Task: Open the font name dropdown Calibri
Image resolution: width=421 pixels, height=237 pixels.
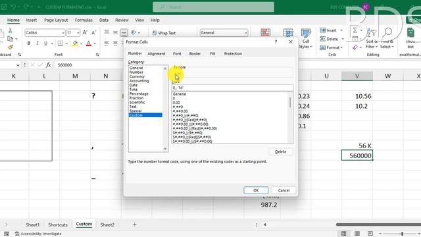Action: [x=63, y=33]
